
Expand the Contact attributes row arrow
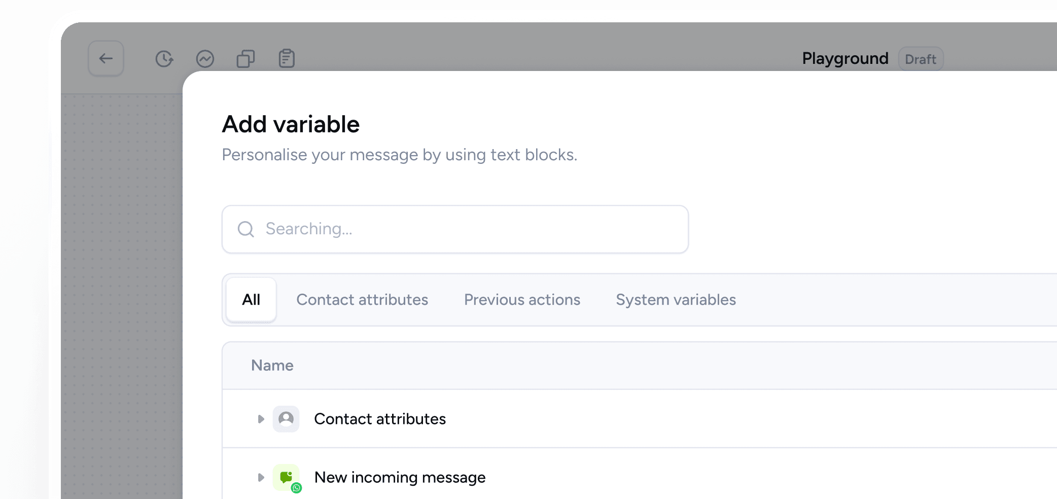[x=261, y=419]
